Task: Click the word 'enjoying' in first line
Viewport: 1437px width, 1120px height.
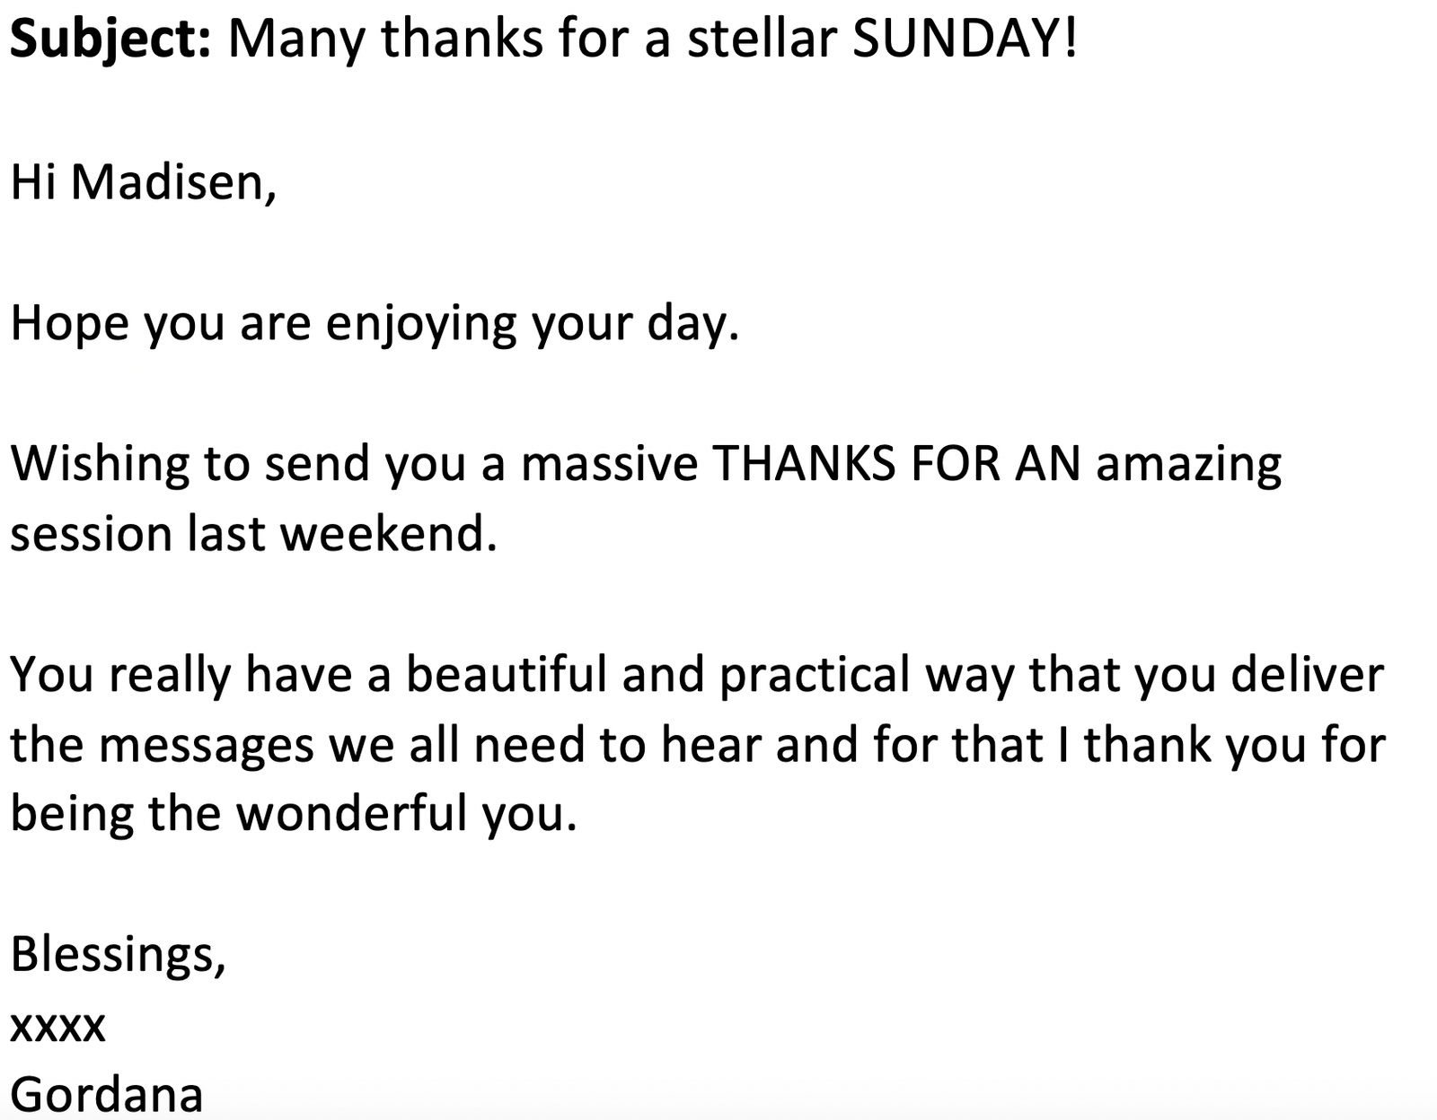Action: (x=421, y=325)
